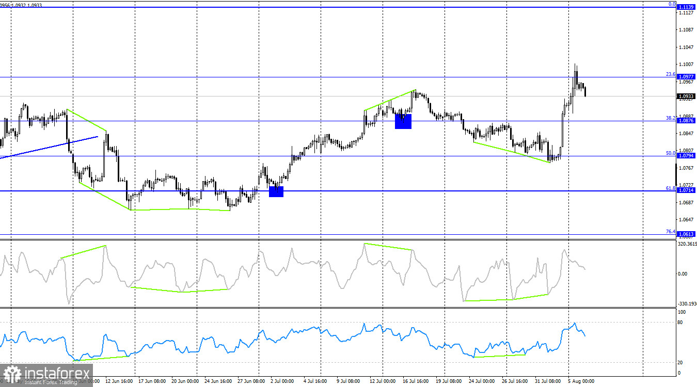Viewport: 697px width, 387px height.
Task: Select the 17 Jun 08:00 time label
Action: click(152, 381)
